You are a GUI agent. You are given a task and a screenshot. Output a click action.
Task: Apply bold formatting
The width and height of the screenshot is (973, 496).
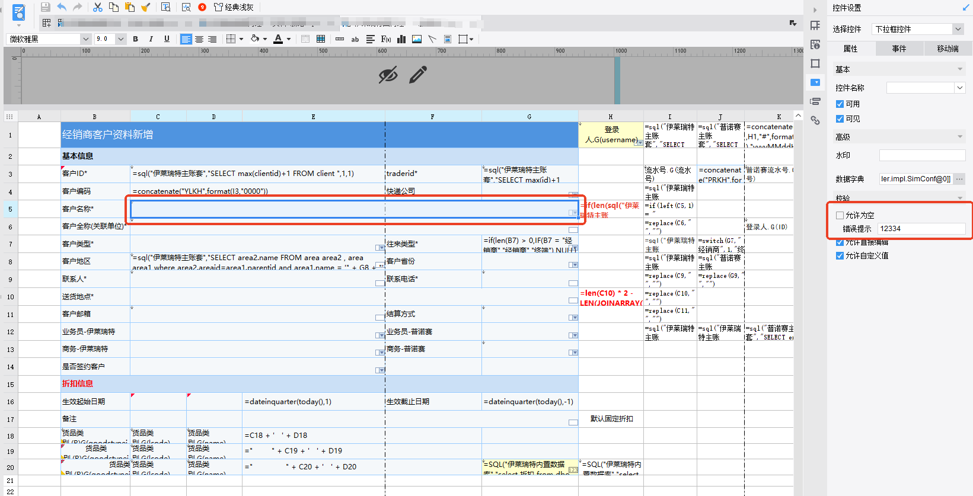click(136, 39)
